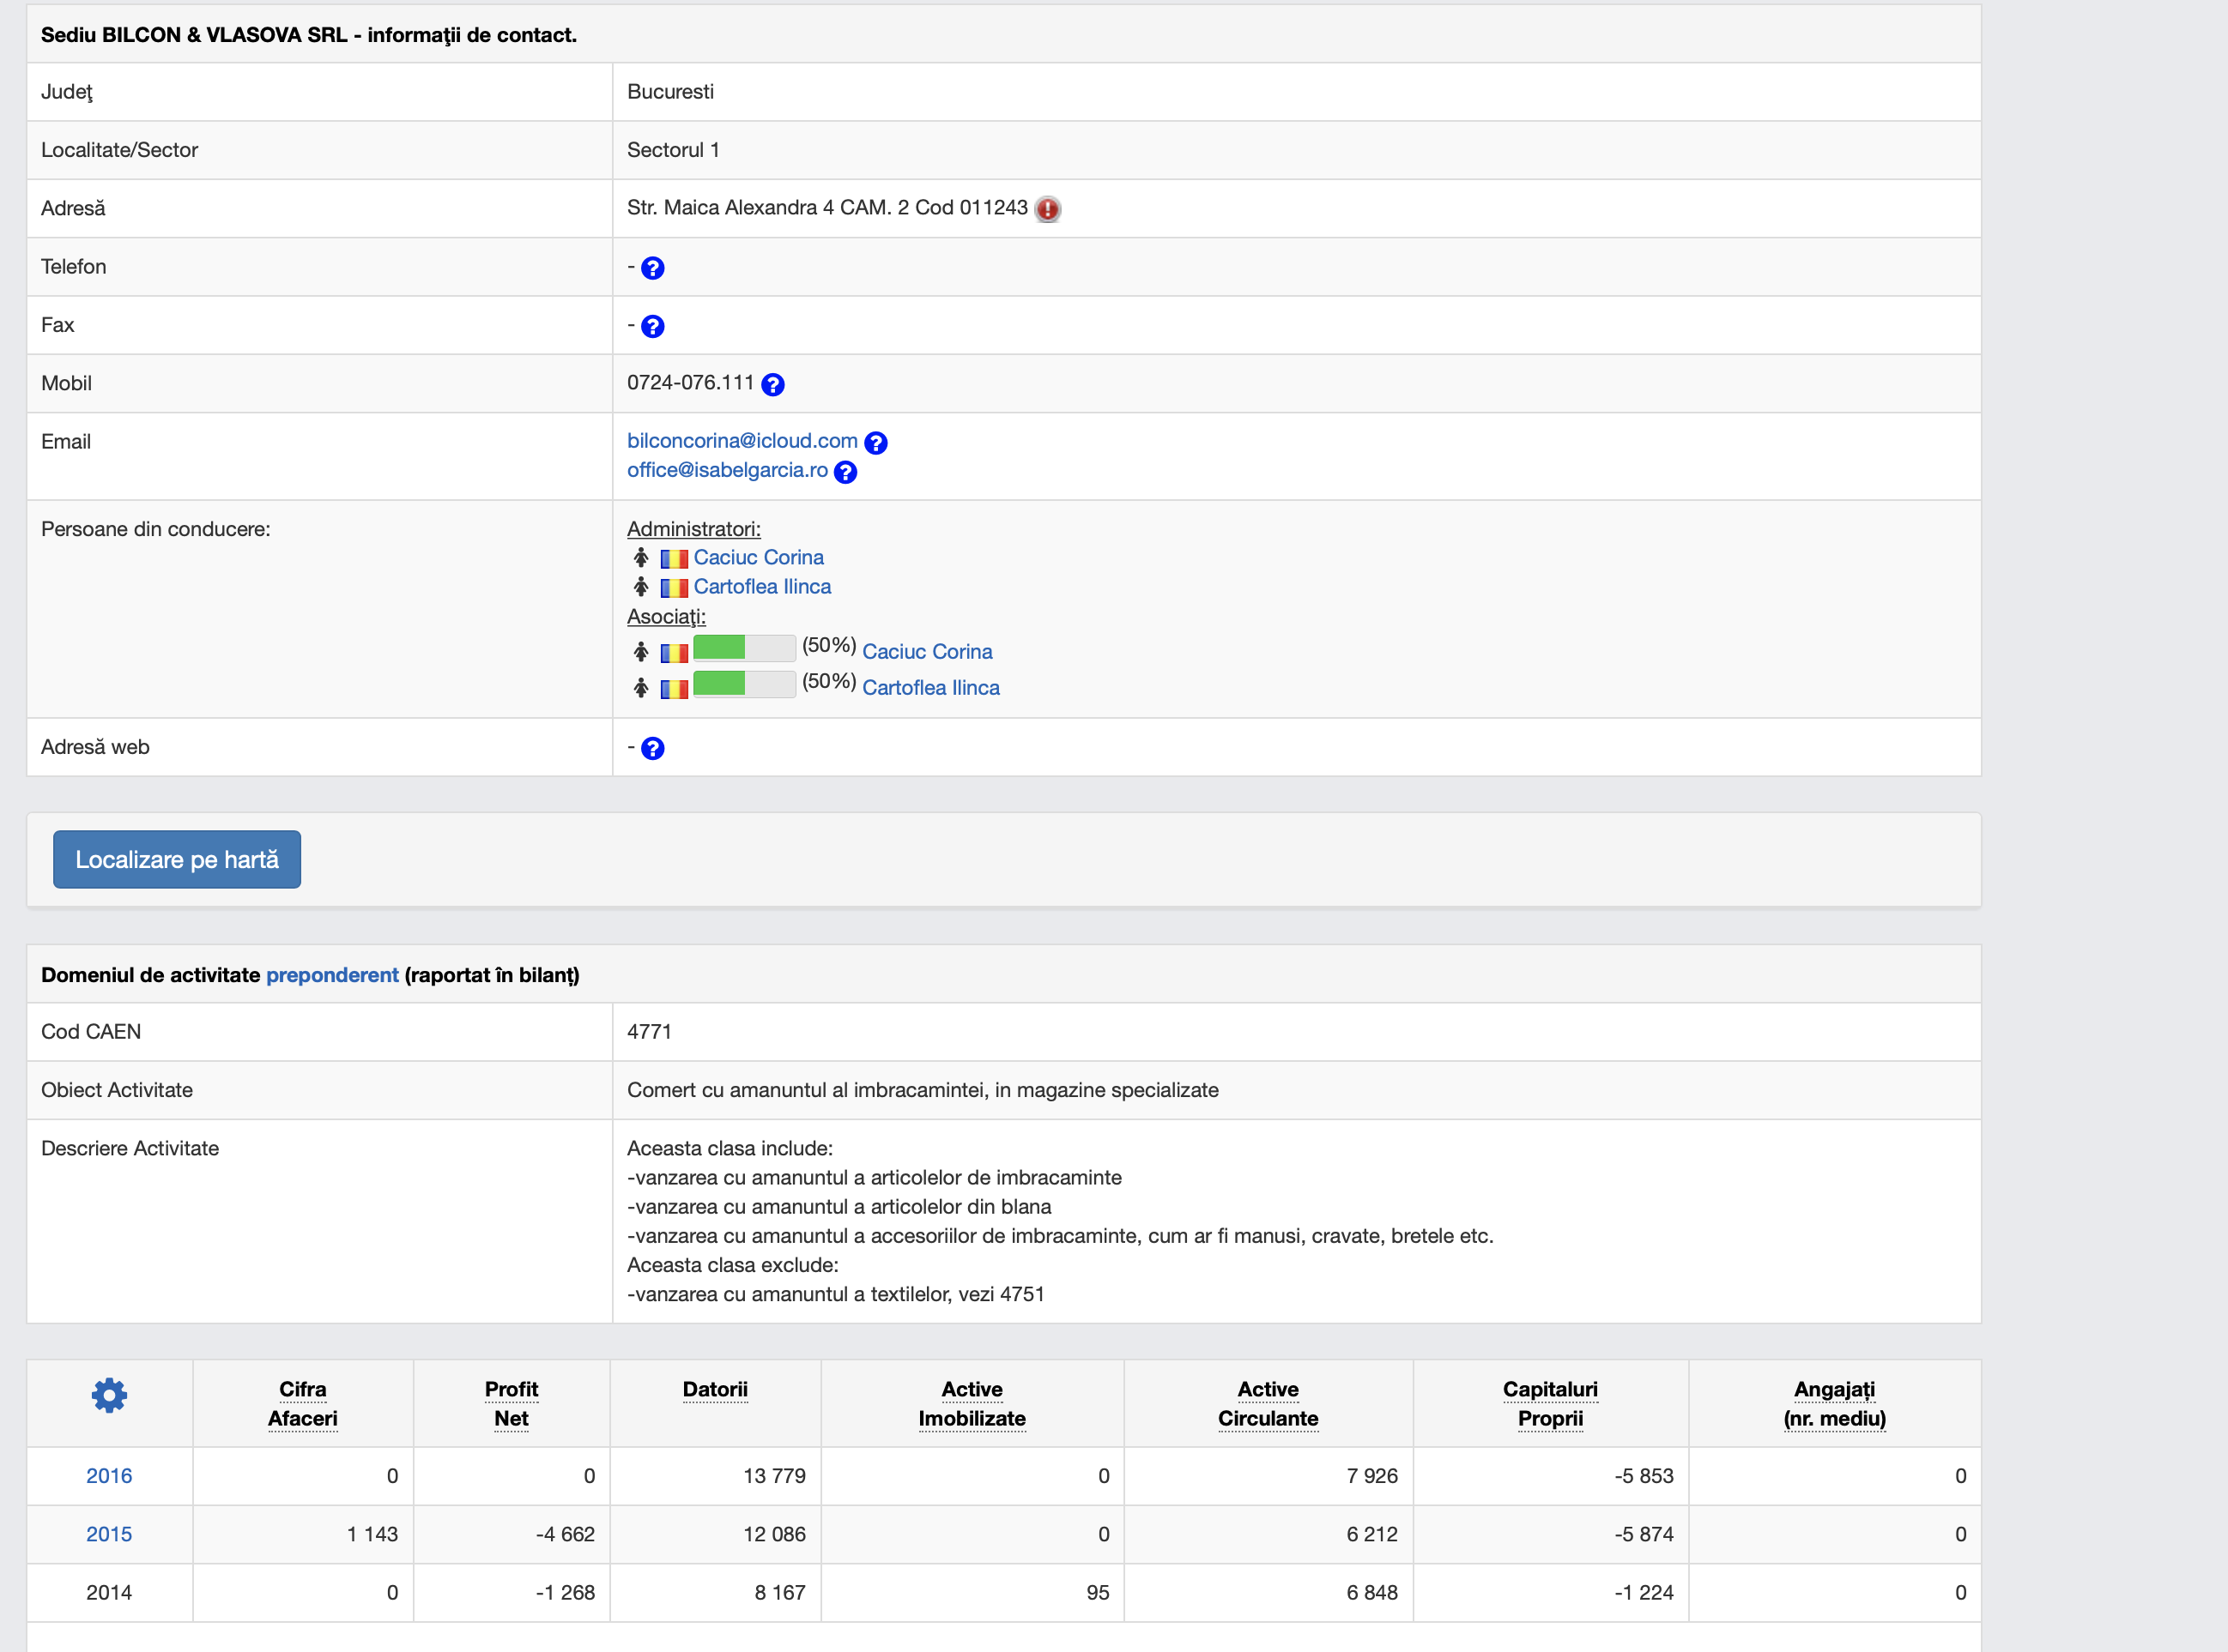Image resolution: width=2228 pixels, height=1652 pixels.
Task: Open administrator Caciuc Corina's profile link
Action: (759, 558)
